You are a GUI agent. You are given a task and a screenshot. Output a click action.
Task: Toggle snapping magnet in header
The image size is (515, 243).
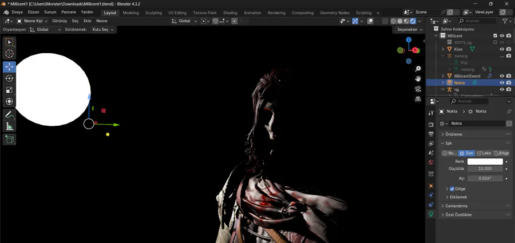click(215, 21)
